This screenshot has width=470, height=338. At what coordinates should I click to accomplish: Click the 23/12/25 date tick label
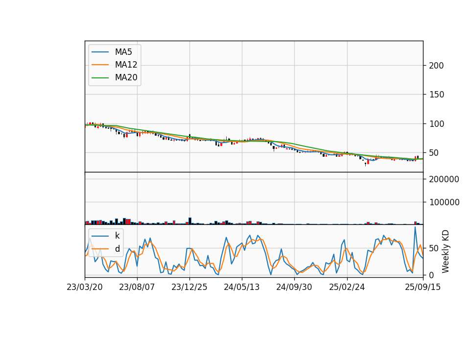click(189, 287)
